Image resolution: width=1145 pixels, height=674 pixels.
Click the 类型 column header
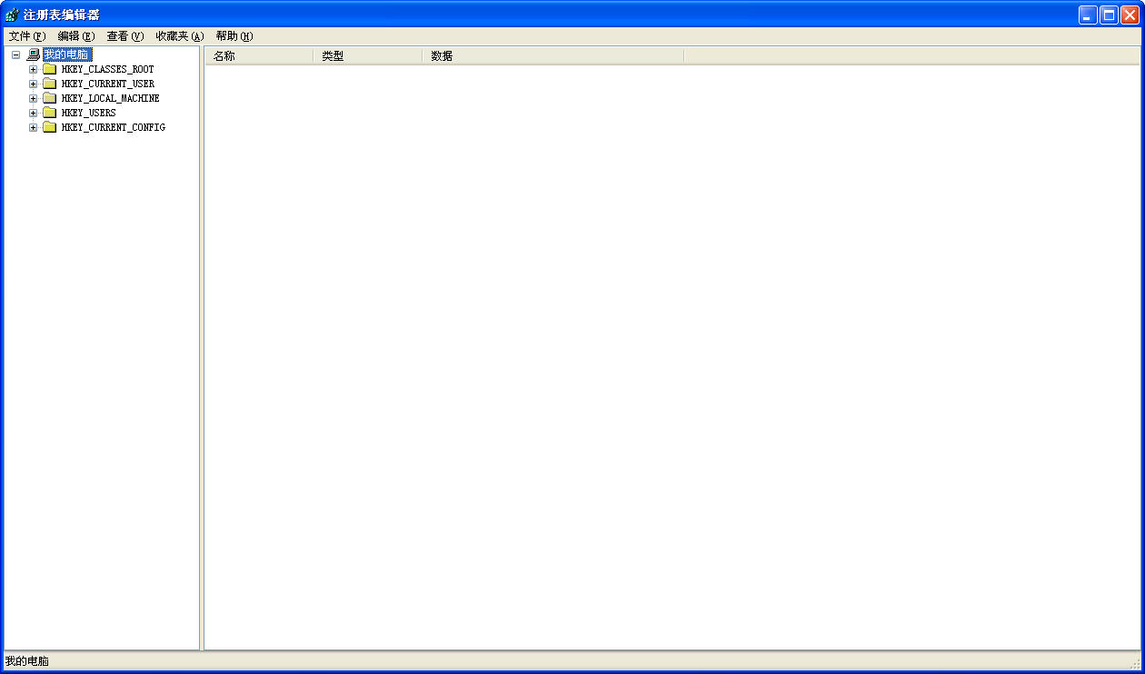pos(368,56)
